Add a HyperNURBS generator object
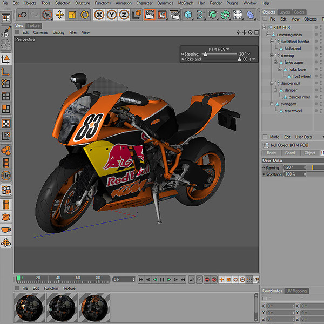The height and width of the screenshot is (324, 324). pos(213,15)
